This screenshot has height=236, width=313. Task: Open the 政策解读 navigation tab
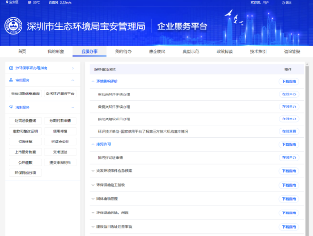click(224, 51)
